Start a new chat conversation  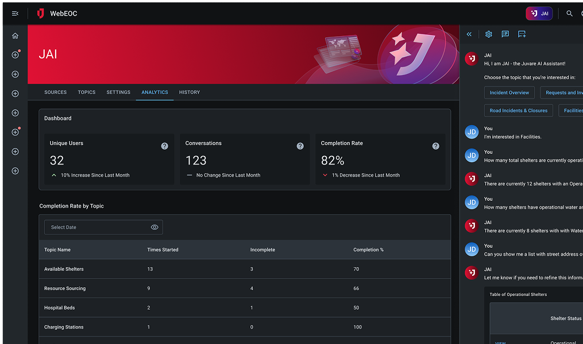[x=522, y=34]
